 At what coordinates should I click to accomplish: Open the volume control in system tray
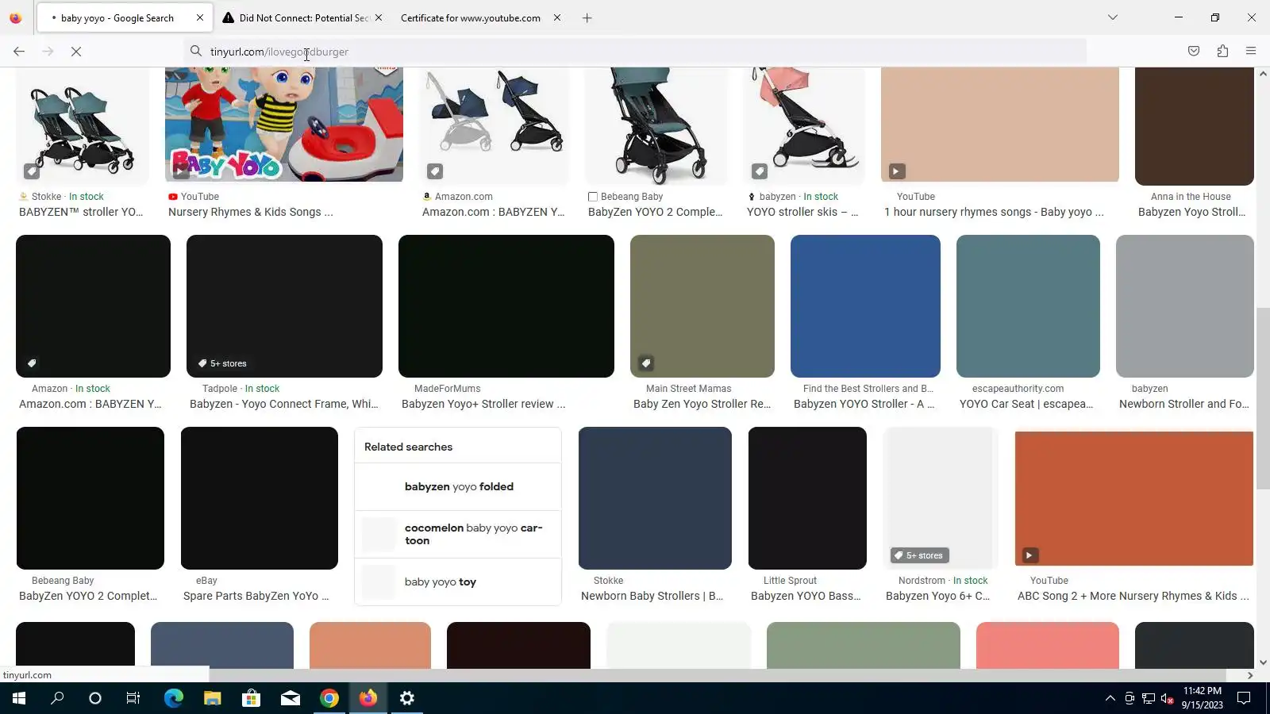coord(1167,698)
